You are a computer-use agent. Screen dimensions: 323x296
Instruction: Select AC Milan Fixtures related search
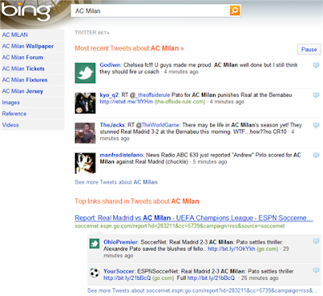[x=24, y=80]
